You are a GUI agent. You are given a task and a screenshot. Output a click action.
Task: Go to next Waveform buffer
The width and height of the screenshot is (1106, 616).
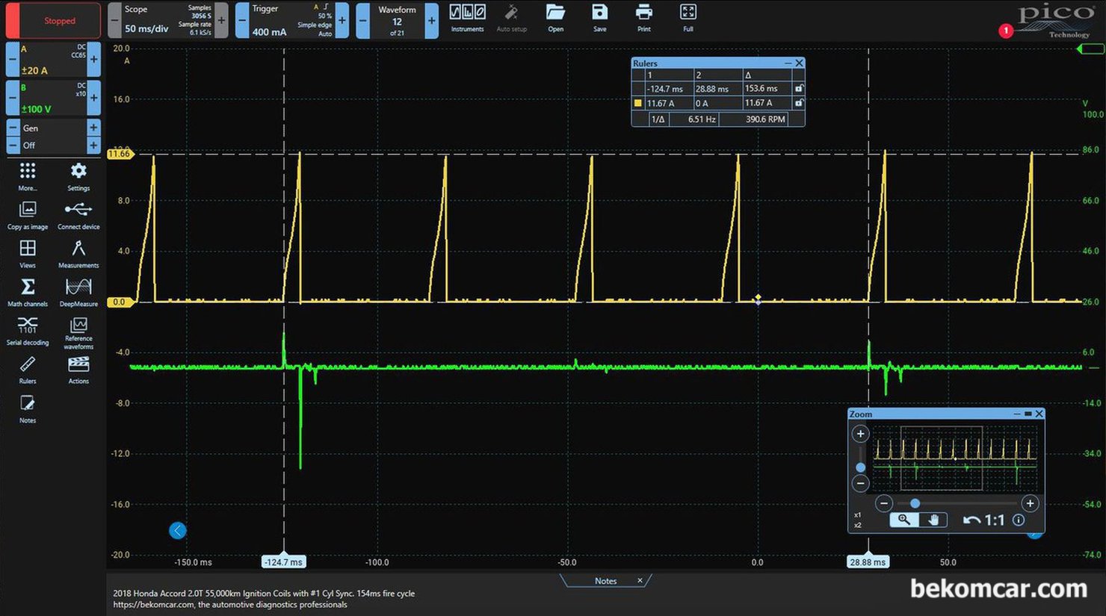tap(431, 21)
